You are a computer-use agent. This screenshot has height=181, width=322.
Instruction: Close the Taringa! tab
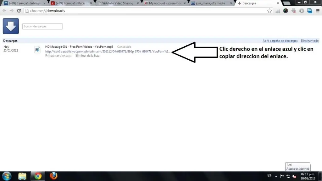[x=44, y=3]
